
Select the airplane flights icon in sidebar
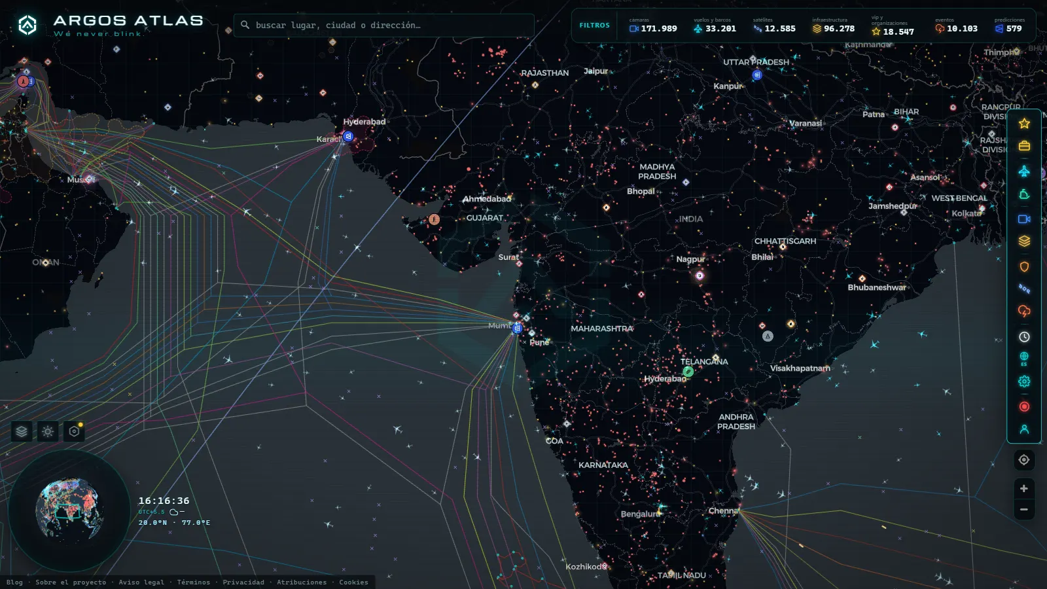point(1024,171)
